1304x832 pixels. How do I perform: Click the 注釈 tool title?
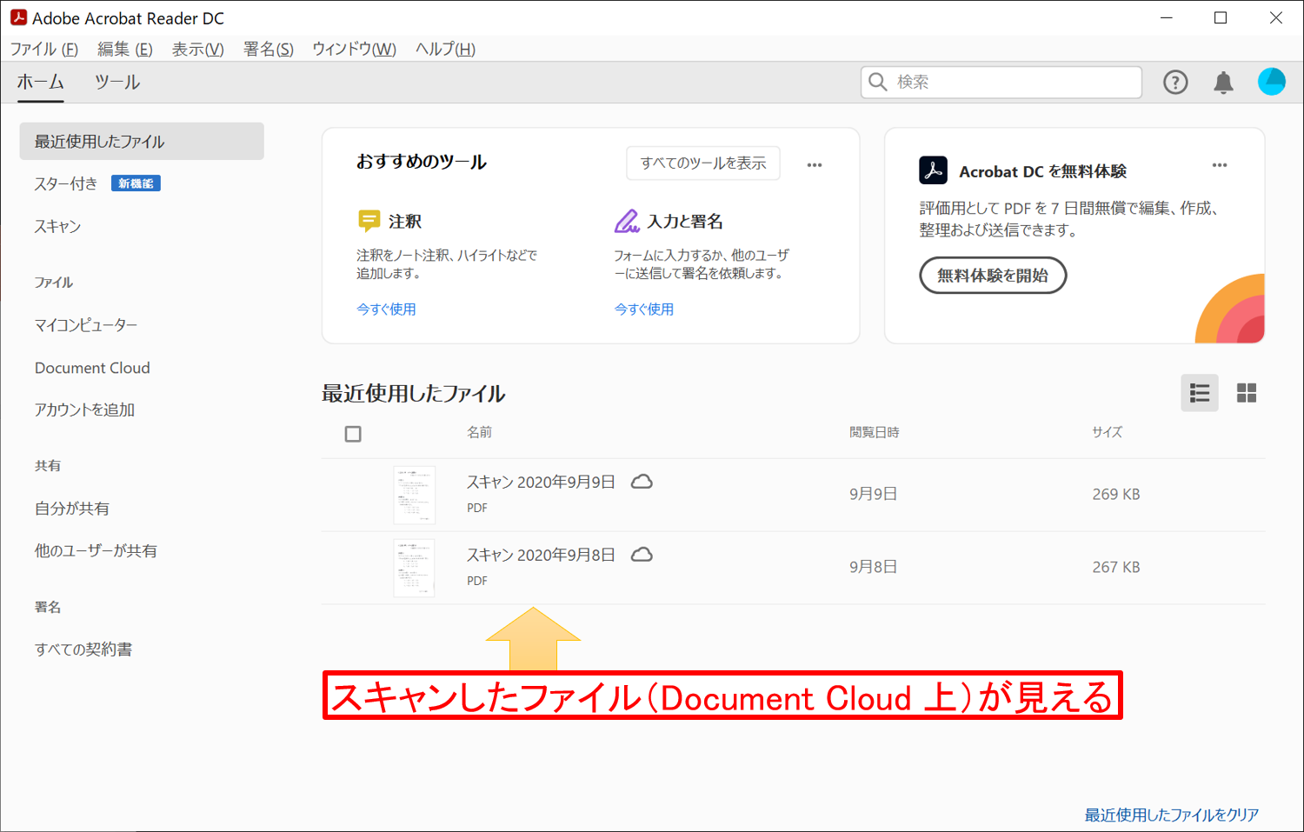point(405,222)
